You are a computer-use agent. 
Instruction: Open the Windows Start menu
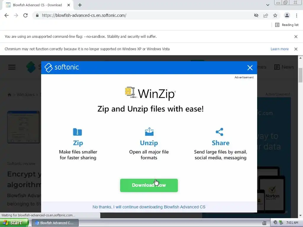pos(14,223)
